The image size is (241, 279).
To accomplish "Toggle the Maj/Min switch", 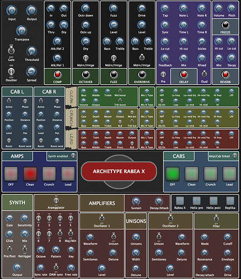I will [x=71, y=233].
